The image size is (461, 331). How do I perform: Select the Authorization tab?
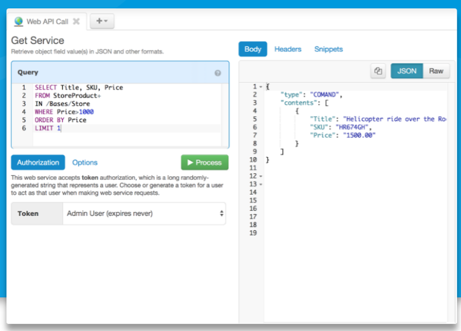[x=38, y=163]
